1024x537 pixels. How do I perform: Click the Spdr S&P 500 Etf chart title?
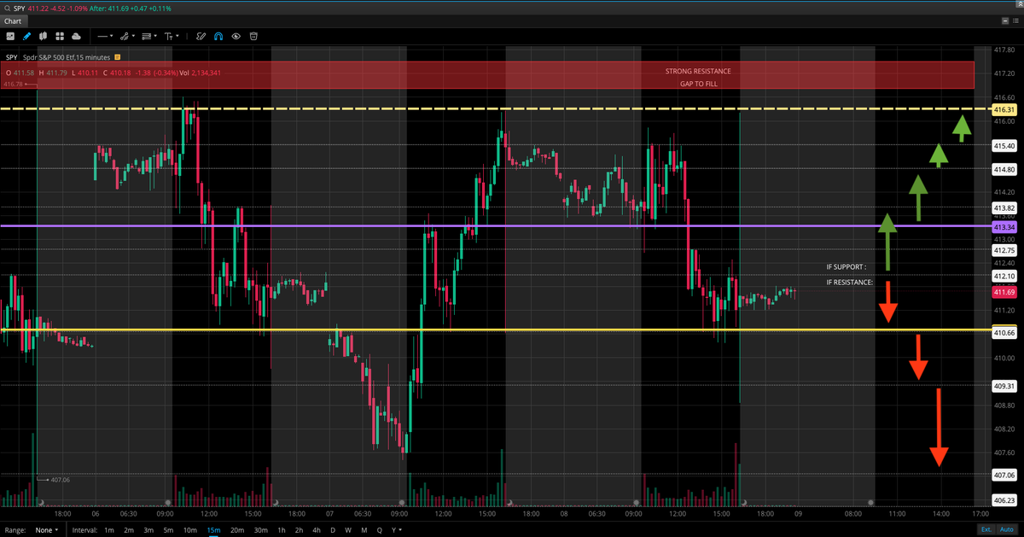coord(67,57)
